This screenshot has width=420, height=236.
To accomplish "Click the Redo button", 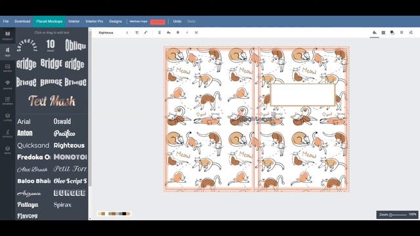I will tap(192, 22).
